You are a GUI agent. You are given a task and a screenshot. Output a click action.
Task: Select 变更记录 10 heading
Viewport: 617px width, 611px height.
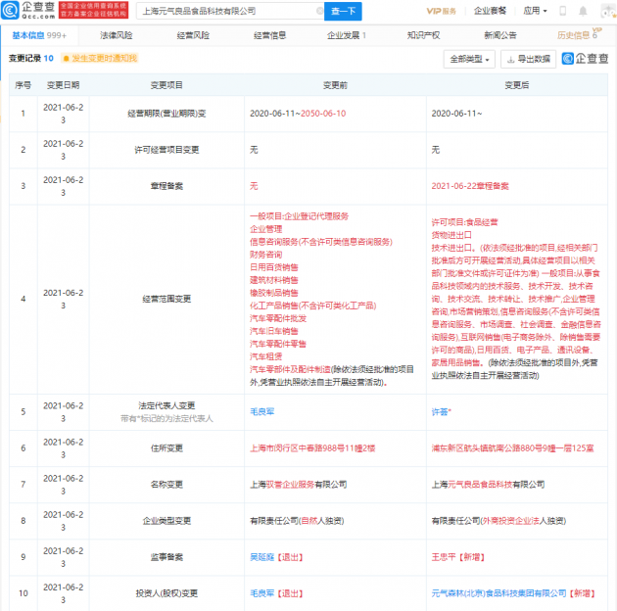31,58
